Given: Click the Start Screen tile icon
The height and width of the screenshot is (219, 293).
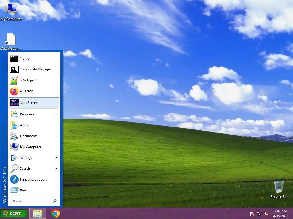Looking at the screenshot, I should point(14,103).
